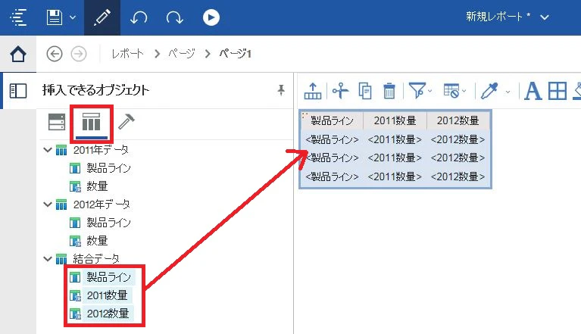Open the eyedropper options arrow
This screenshot has height=334, width=581.
pos(508,92)
